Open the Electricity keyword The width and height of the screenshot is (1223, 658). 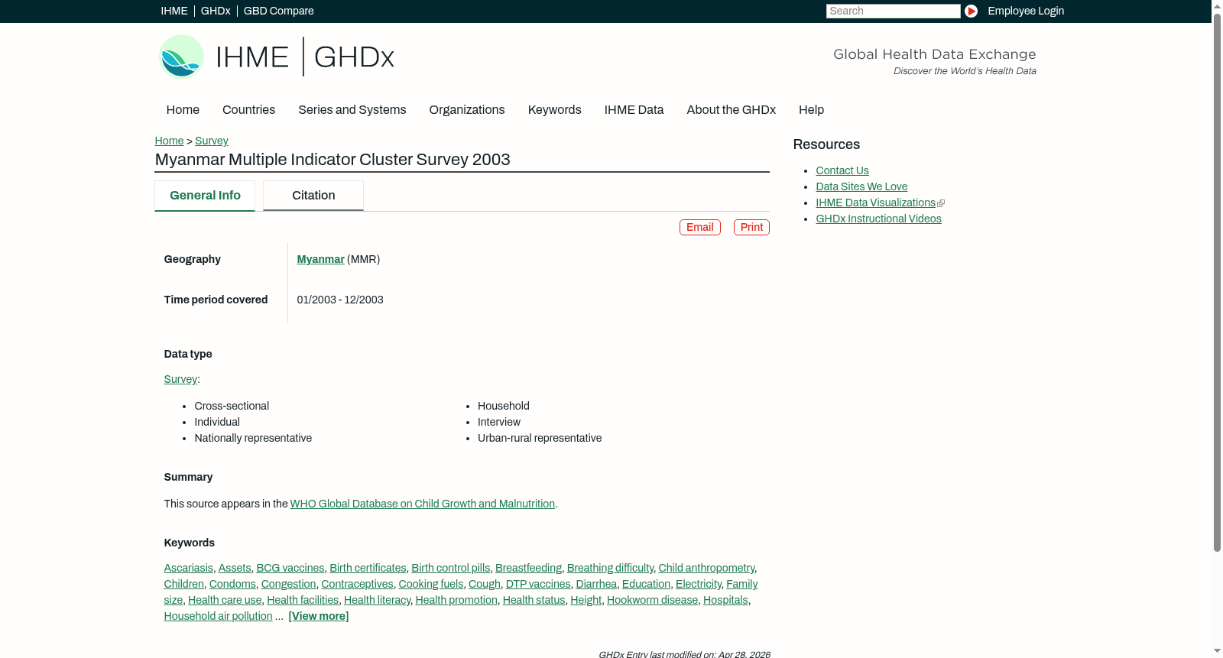click(699, 584)
